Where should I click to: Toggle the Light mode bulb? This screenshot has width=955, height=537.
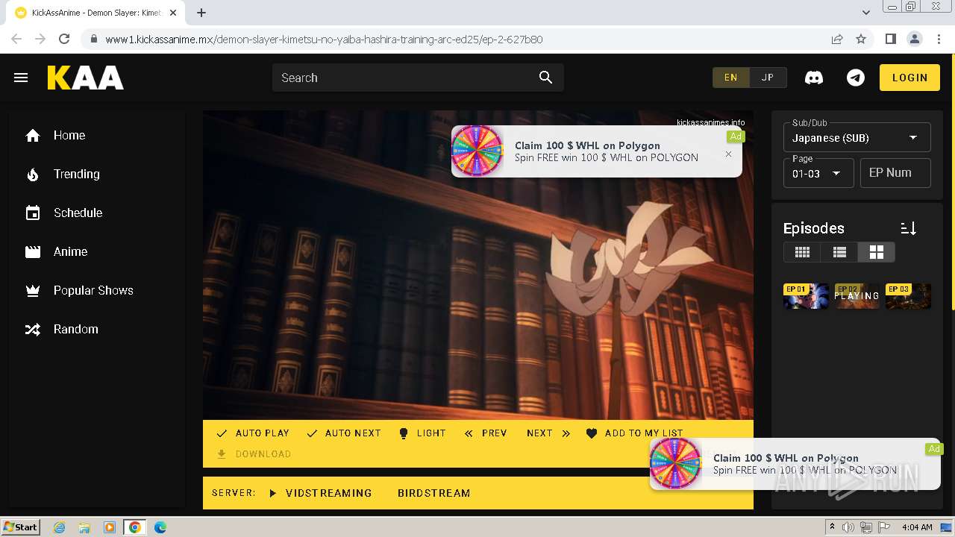[422, 433]
